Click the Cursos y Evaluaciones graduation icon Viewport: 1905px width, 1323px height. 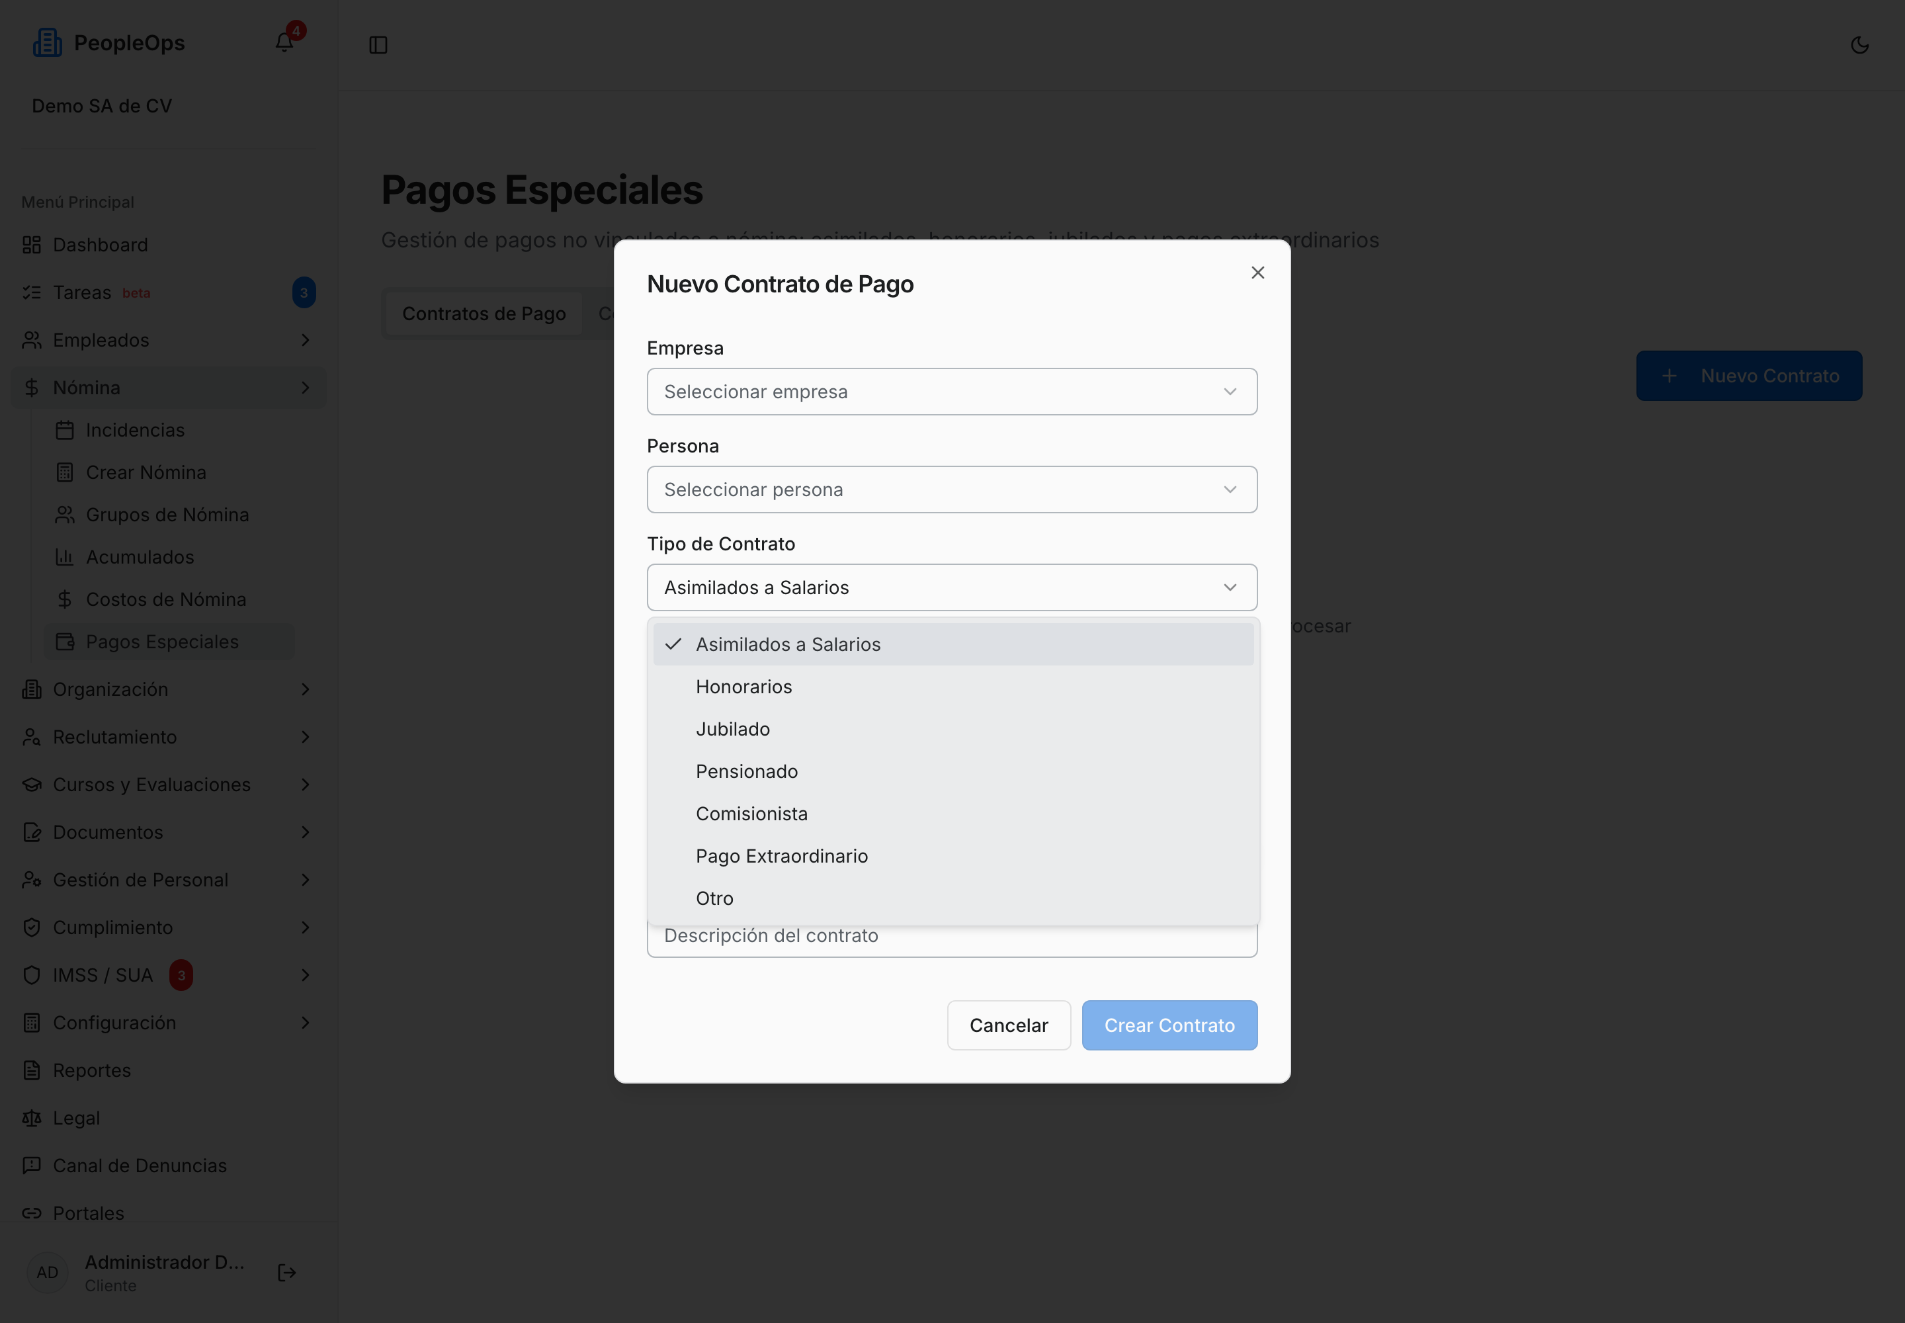(32, 785)
